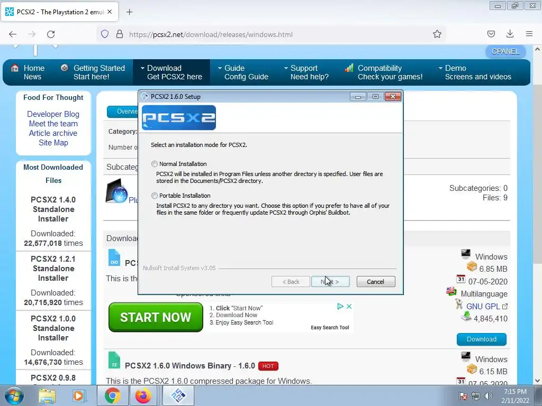Click the plugins globe folder icon
The image size is (542, 406).
click(x=116, y=190)
